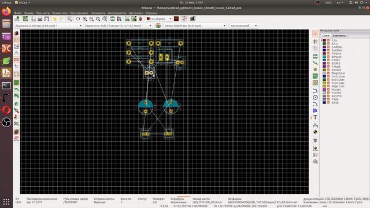Click the plot icon
The width and height of the screenshot is (370, 208).
pos(47,19)
